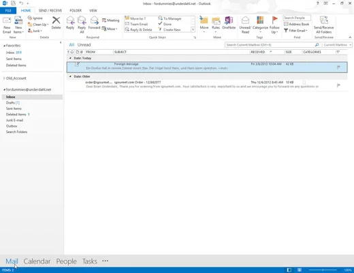The height and width of the screenshot is (273, 354).
Task: Forward the selected message
Action: (x=94, y=23)
